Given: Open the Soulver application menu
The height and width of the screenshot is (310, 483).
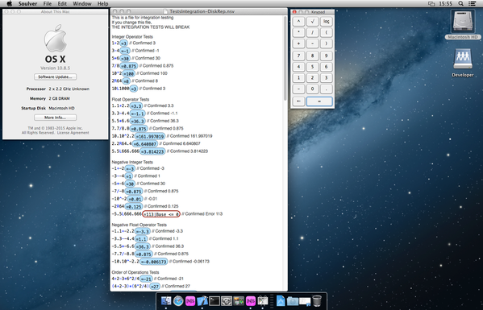Looking at the screenshot, I should coord(27,4).
